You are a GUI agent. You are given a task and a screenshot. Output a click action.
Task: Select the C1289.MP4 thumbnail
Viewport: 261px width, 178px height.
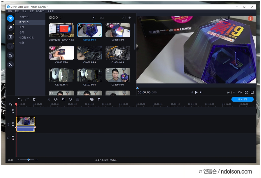pos(118,75)
